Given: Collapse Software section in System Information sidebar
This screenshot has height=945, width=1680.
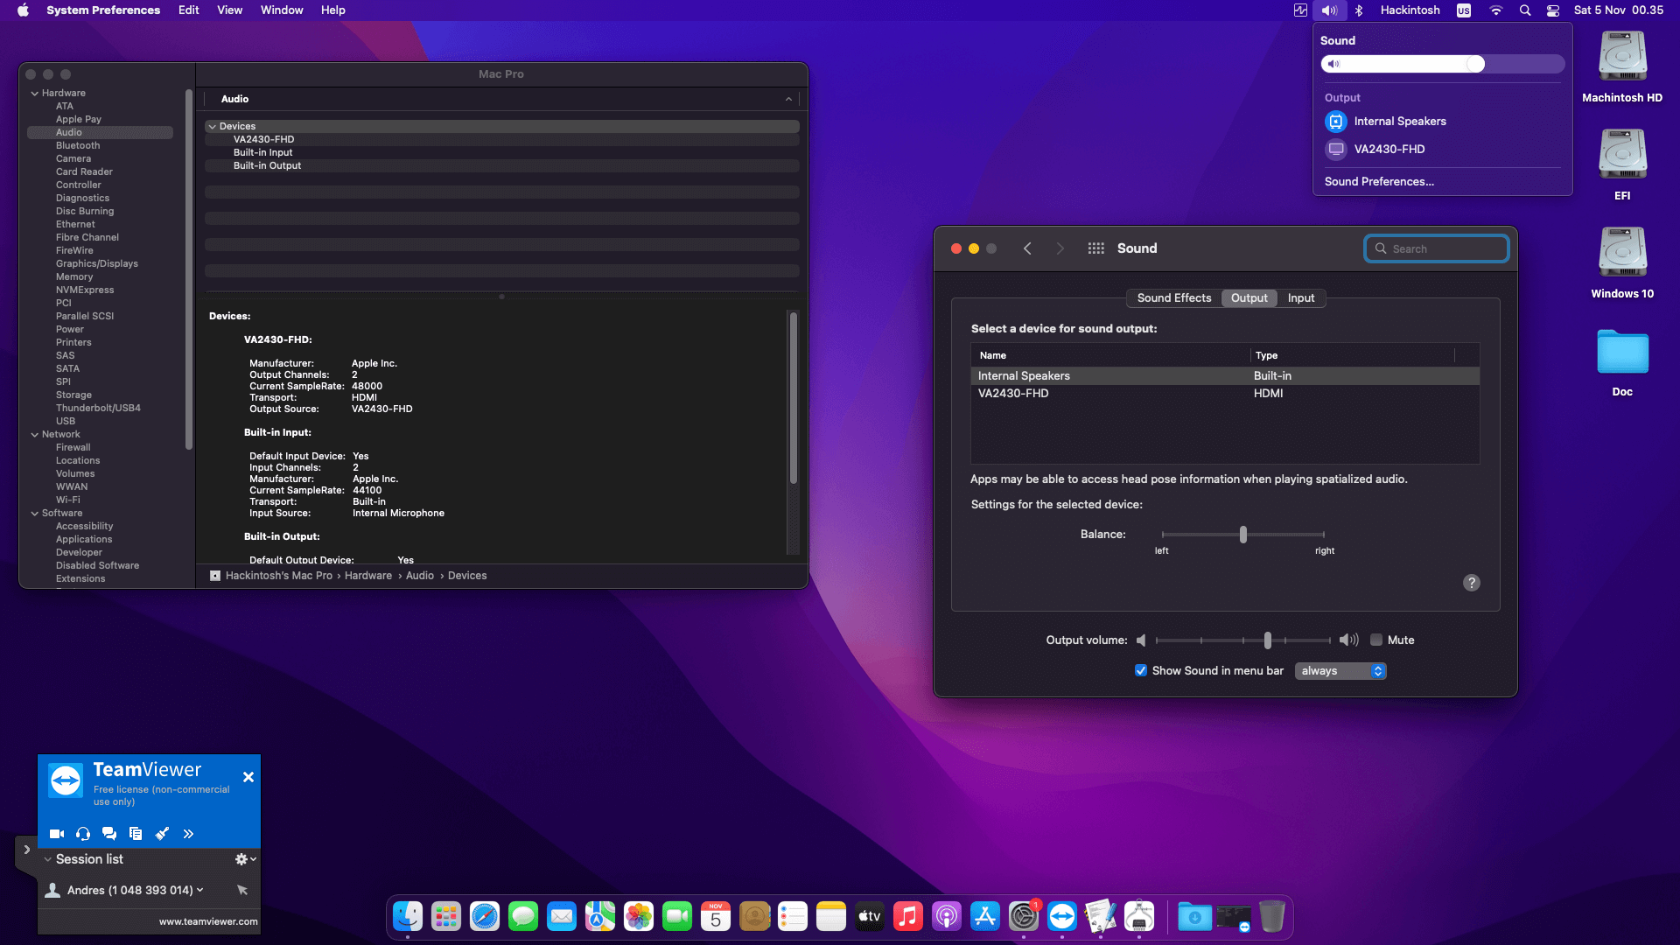Looking at the screenshot, I should (x=34, y=513).
